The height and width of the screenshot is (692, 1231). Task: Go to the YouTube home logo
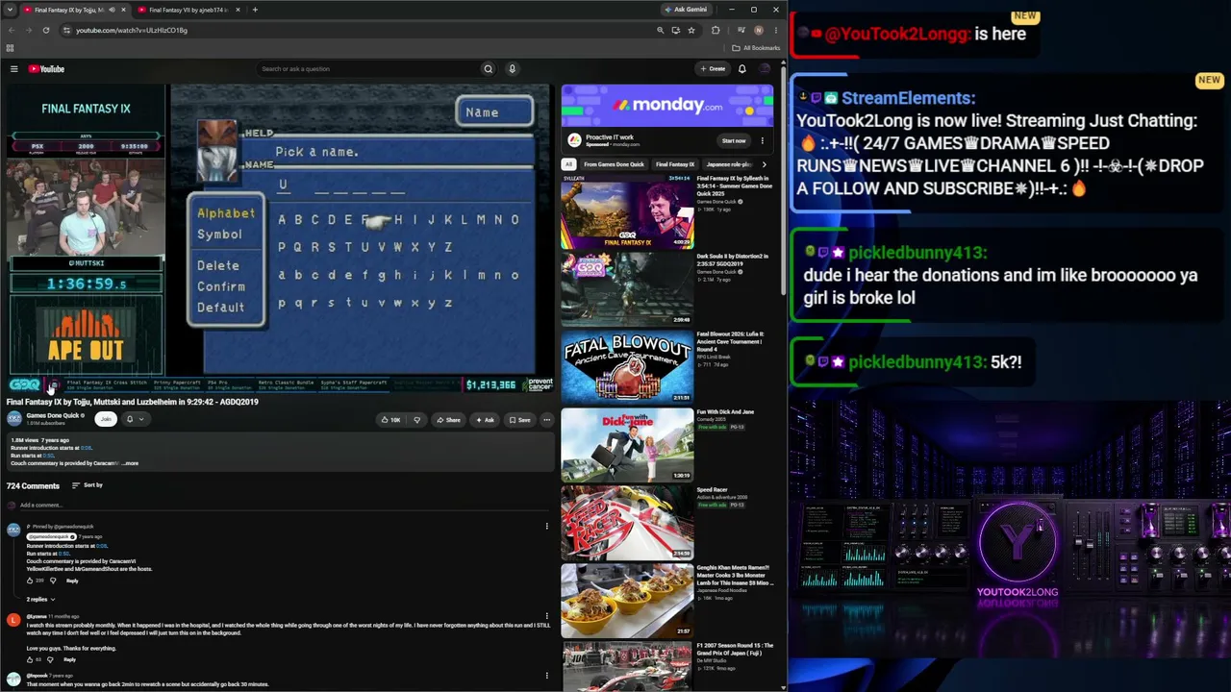click(46, 69)
